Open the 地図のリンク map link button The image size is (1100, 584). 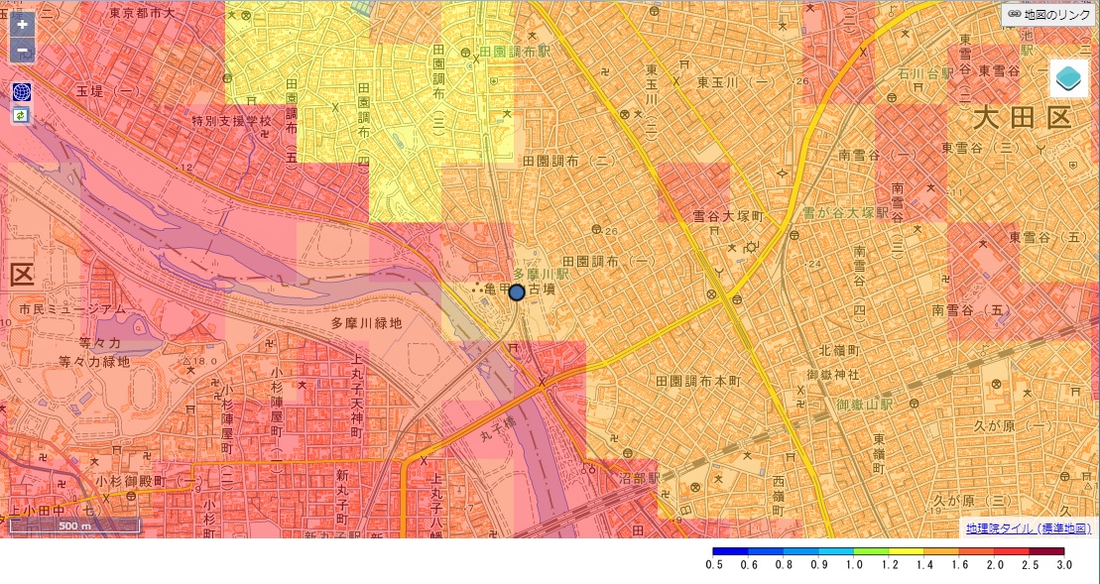tap(1049, 14)
